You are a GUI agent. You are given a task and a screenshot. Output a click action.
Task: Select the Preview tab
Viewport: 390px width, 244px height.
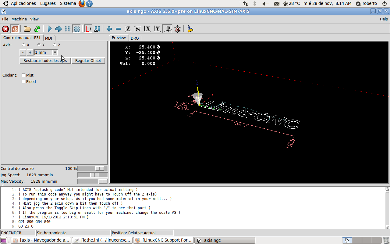pos(119,38)
